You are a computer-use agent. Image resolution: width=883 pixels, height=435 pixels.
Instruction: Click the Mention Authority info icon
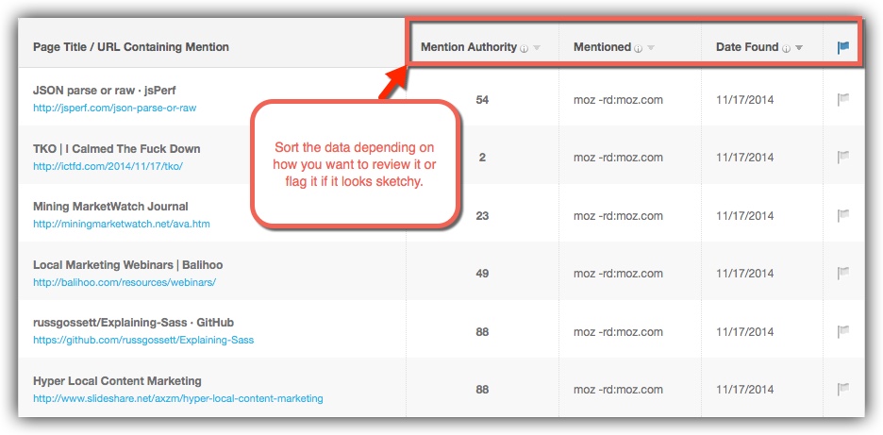(x=524, y=48)
